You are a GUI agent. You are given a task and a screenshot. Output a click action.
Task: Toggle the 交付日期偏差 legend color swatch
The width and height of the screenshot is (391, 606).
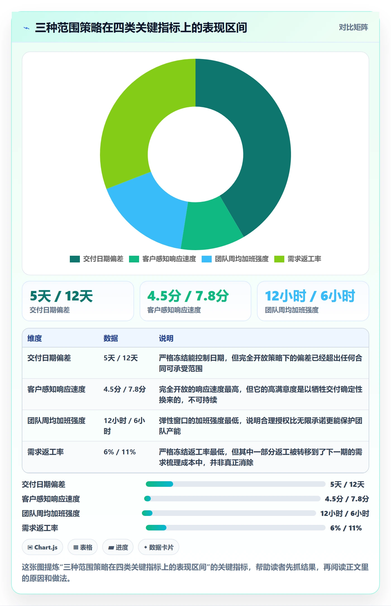point(75,259)
